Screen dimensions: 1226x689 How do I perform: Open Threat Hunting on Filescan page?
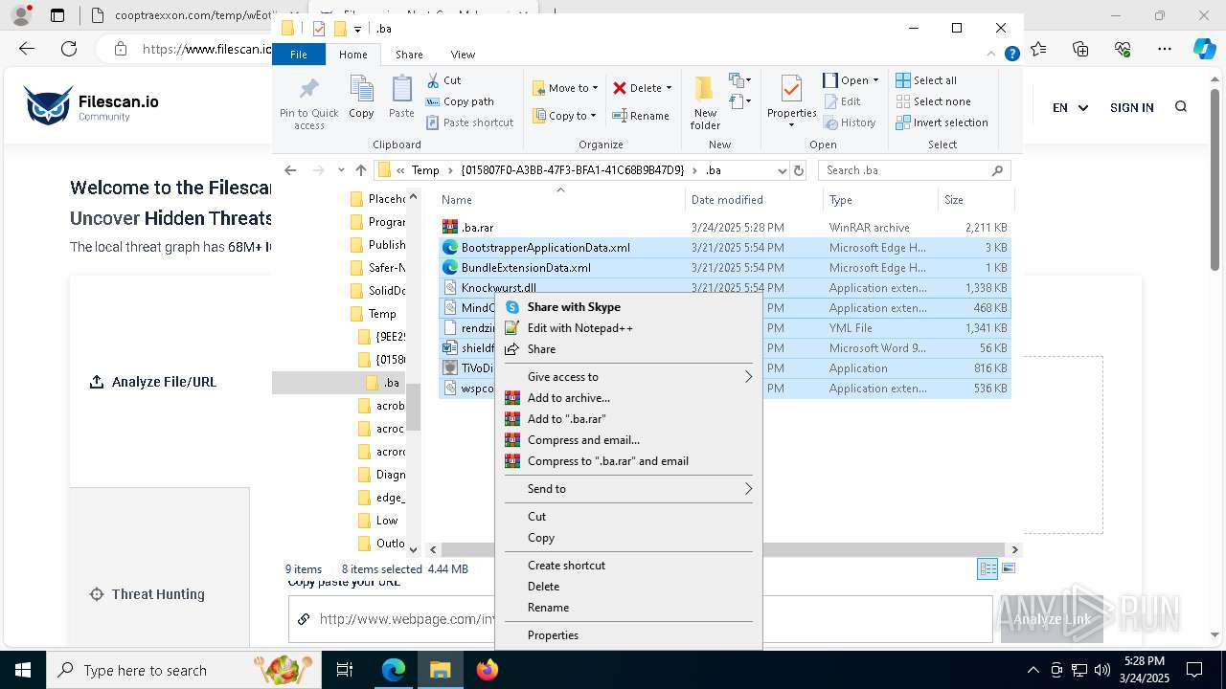click(x=148, y=594)
